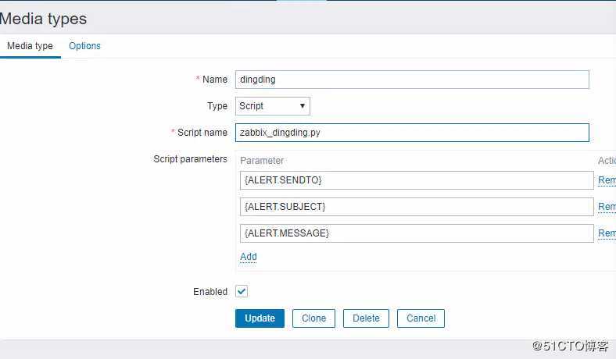Add a new script parameter
Viewport: 616px width, 359px height.
[248, 257]
